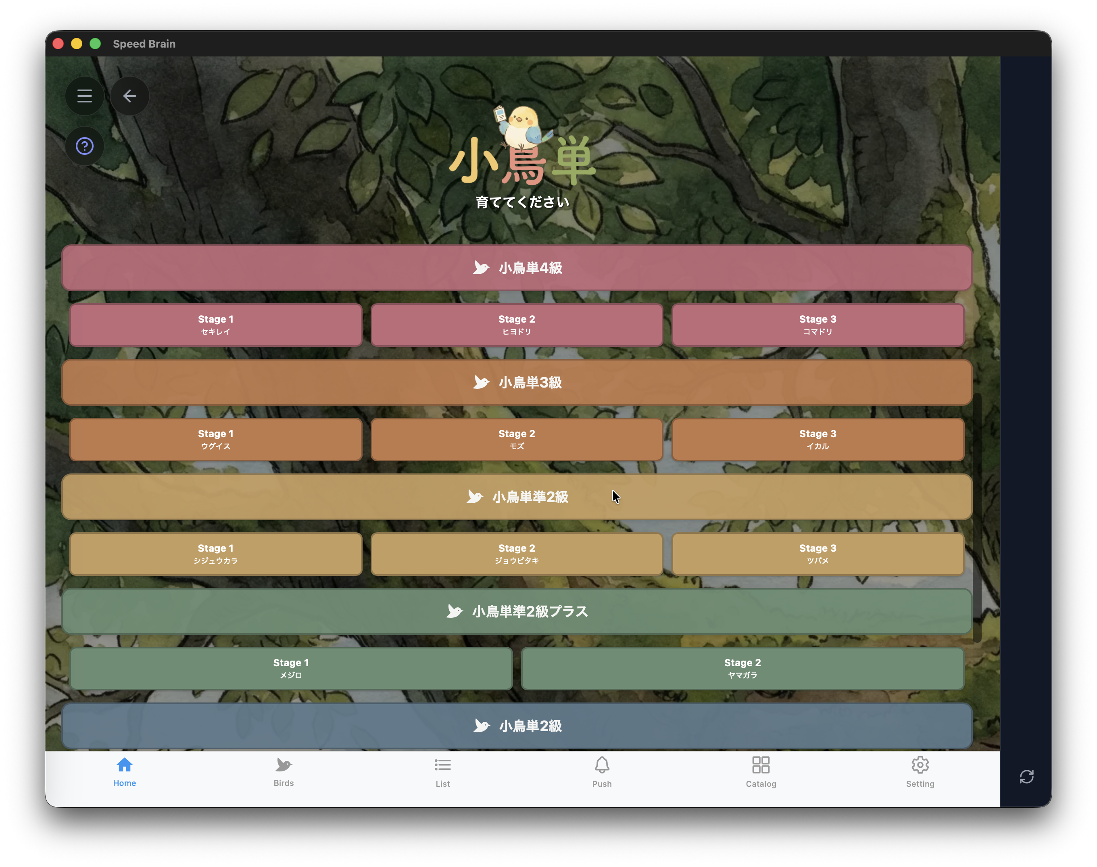Open the help question mark icon
The height and width of the screenshot is (867, 1097).
[x=84, y=146]
